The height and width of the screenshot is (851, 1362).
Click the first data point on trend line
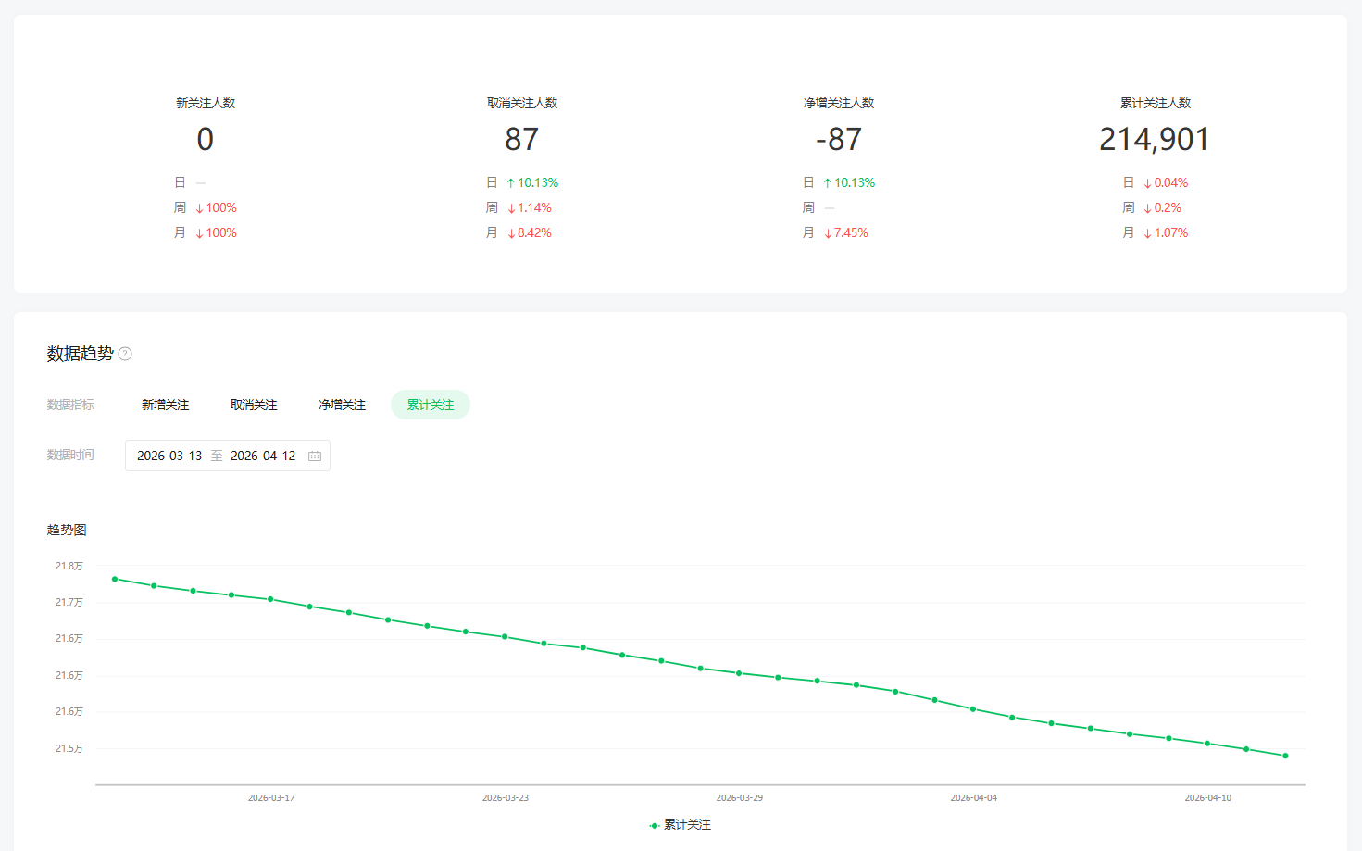point(115,579)
